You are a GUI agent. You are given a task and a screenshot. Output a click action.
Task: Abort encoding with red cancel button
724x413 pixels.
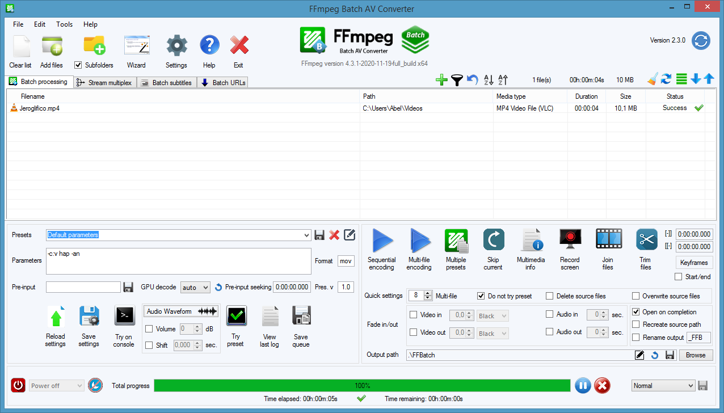tap(602, 386)
